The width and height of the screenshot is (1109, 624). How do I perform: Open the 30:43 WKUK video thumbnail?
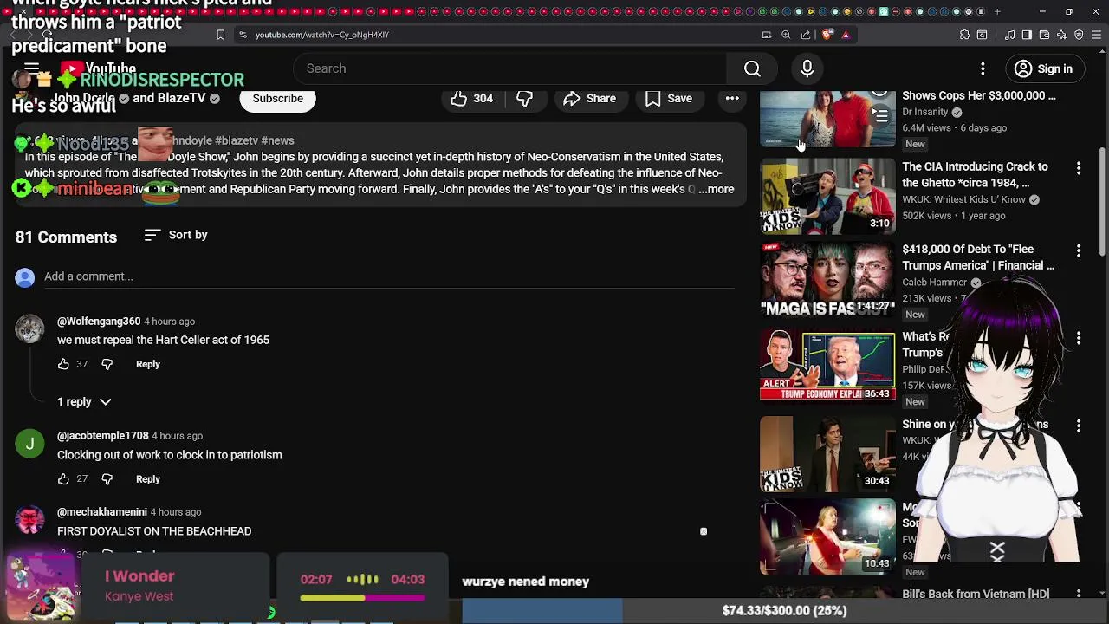pos(827,454)
